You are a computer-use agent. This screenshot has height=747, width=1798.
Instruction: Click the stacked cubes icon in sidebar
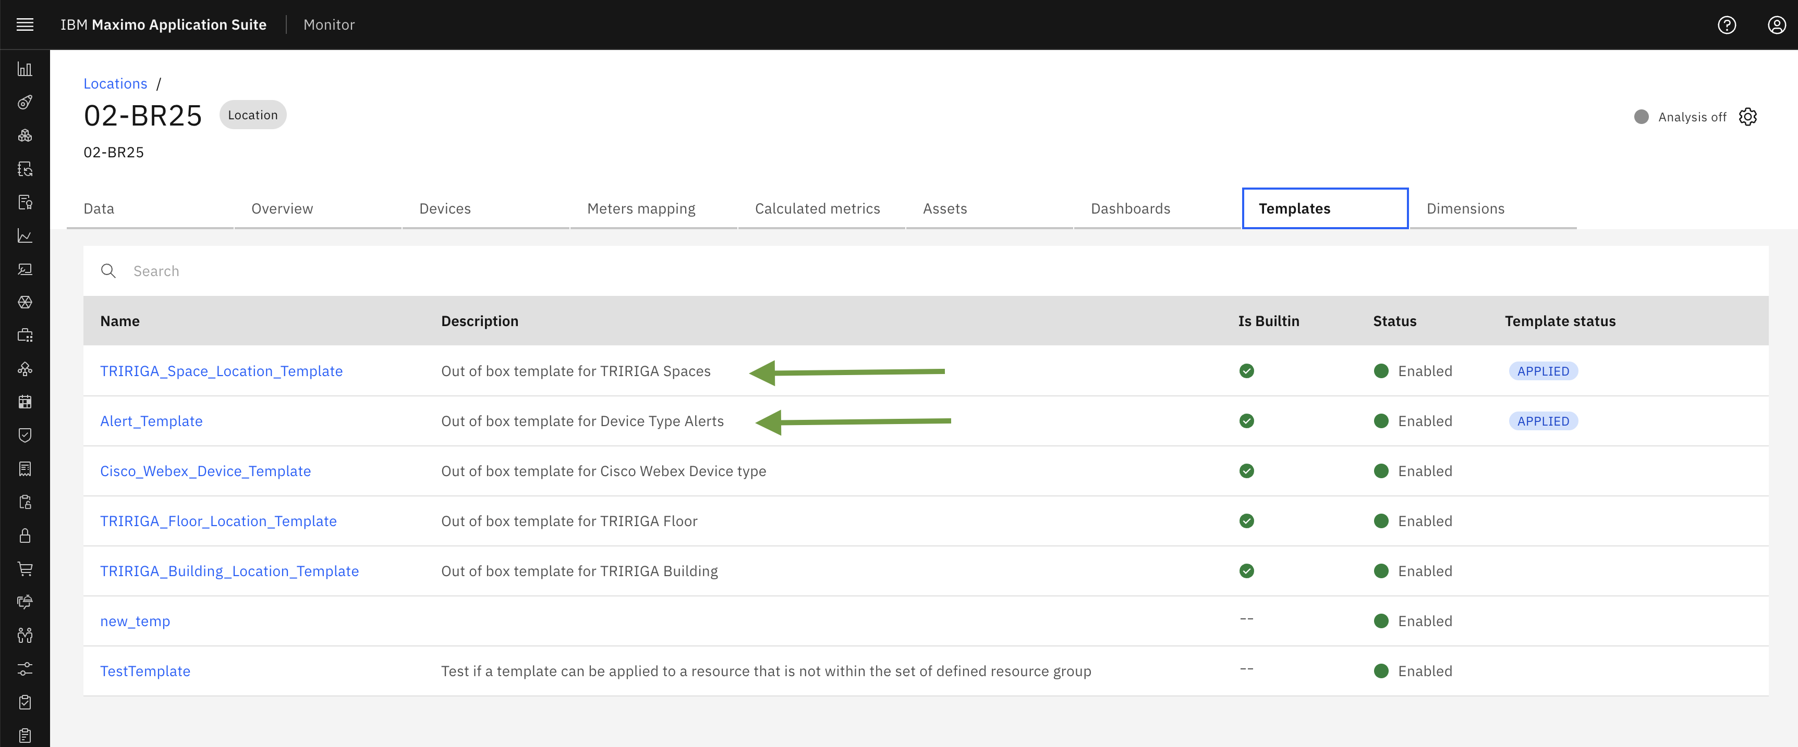(x=25, y=135)
